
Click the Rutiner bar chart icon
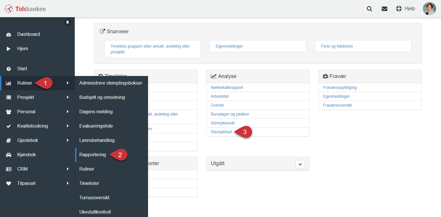click(x=9, y=83)
